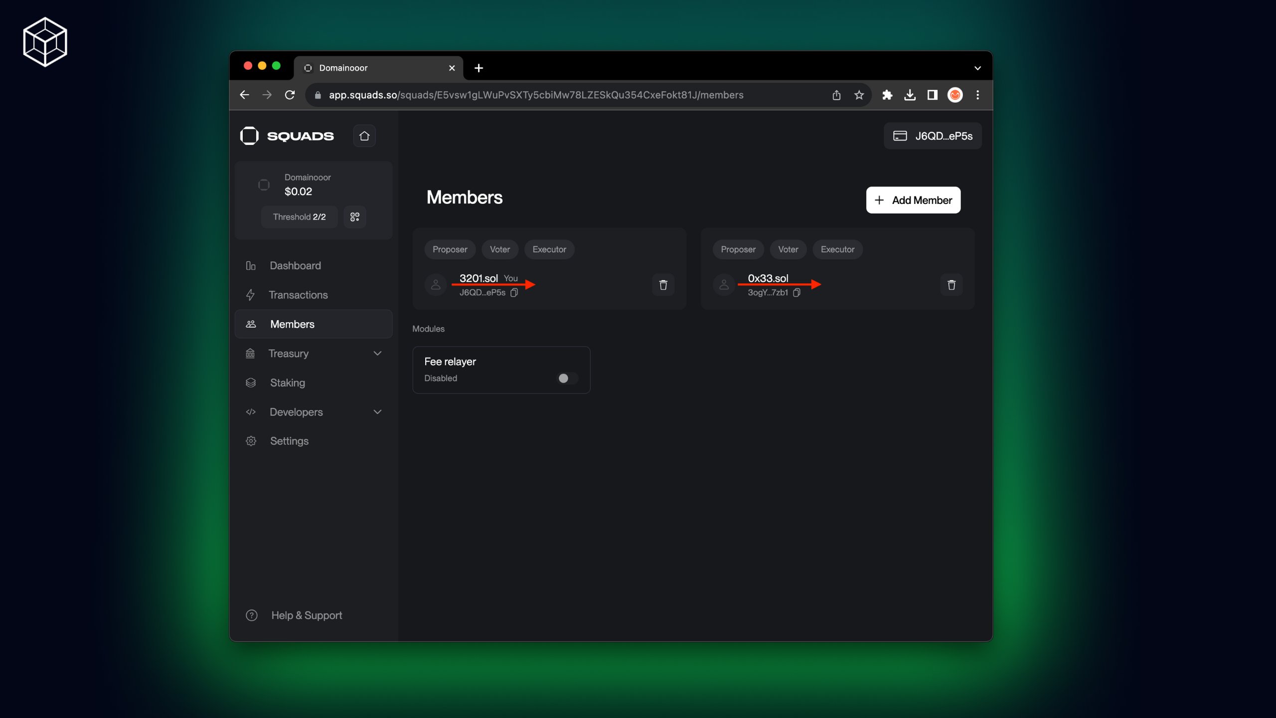Click Executor tag on 0x33.sol card
1276x718 pixels.
837,249
